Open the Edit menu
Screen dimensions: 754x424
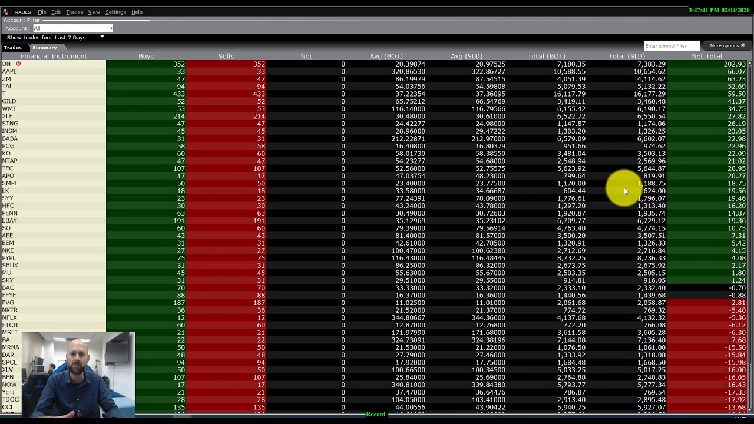56,12
